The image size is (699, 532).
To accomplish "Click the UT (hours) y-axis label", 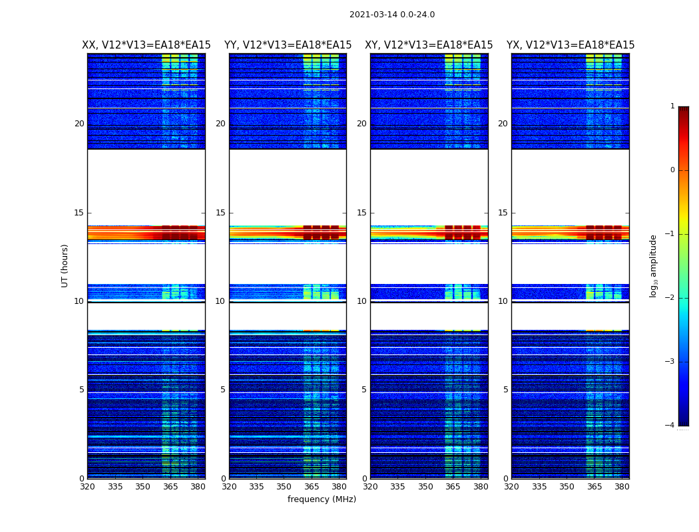I will tap(65, 265).
